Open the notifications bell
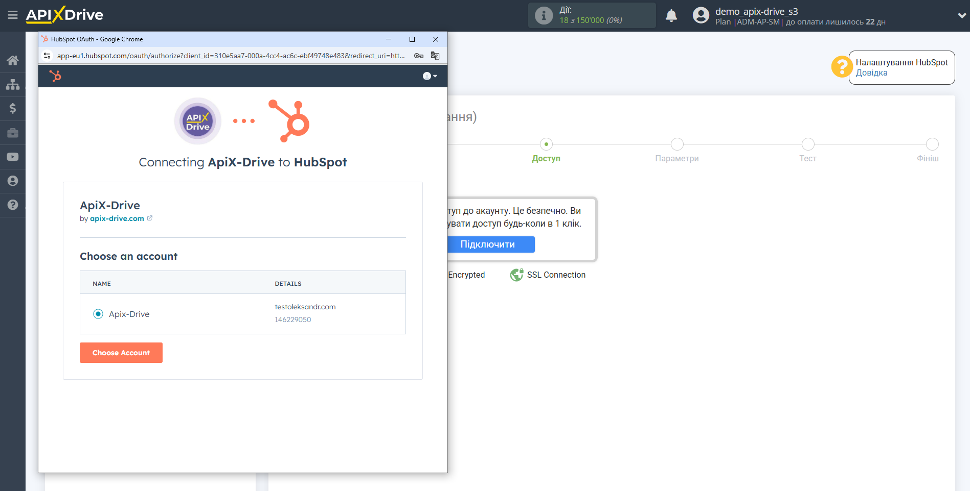970x491 pixels. point(671,15)
